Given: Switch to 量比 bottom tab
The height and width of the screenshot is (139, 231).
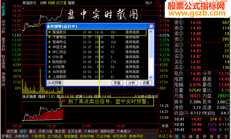Looking at the screenshot, I should [x=32, y=131].
